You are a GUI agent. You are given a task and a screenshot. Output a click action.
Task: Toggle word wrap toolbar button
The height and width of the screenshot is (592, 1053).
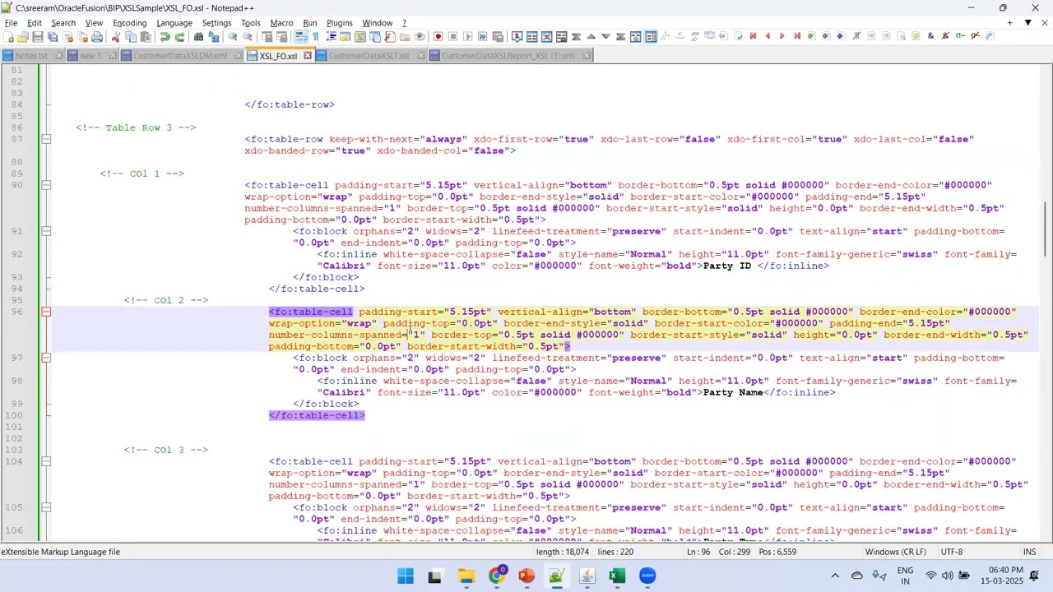coord(301,36)
